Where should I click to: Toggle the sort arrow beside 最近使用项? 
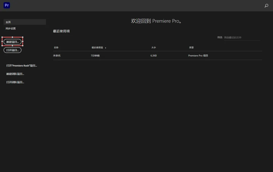105,48
